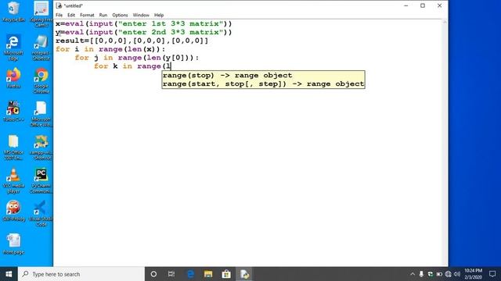Viewport: 501px width, 281px height.
Task: Select the VLC media player desktop icon
Action: [x=13, y=180]
